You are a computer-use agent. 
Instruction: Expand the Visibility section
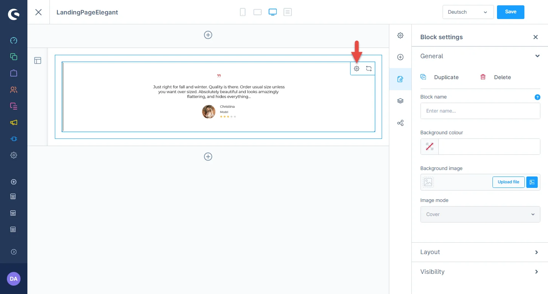480,272
